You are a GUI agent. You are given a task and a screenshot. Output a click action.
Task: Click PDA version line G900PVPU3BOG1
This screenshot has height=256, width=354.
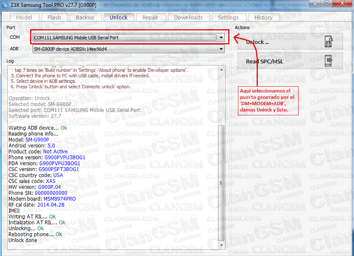tap(44, 163)
